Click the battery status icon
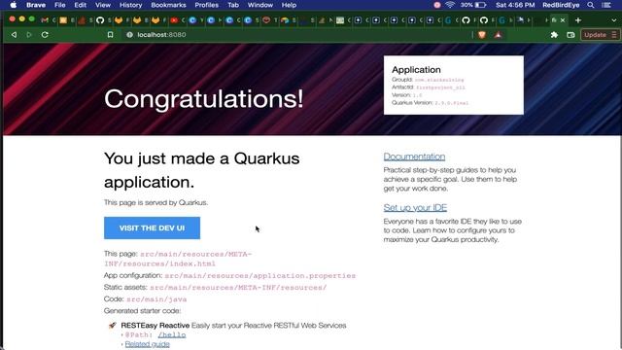This screenshot has height=350, width=622. coord(481,5)
